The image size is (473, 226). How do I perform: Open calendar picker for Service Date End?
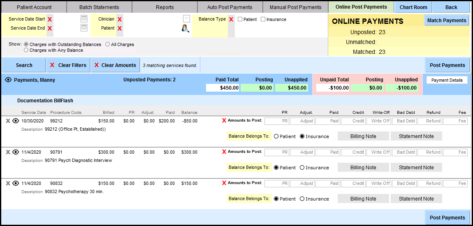(84, 28)
